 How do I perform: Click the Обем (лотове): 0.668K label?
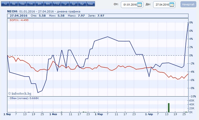tap(24, 98)
